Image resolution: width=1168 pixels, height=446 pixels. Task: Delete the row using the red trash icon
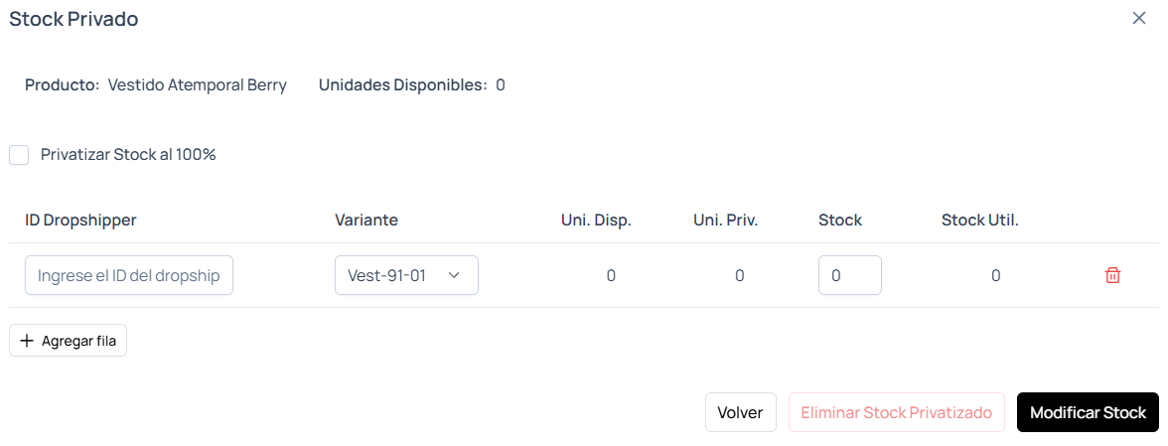pos(1111,275)
